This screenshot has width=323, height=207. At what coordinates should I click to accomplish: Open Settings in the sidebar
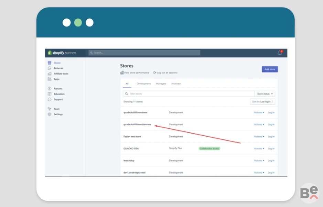(58, 114)
